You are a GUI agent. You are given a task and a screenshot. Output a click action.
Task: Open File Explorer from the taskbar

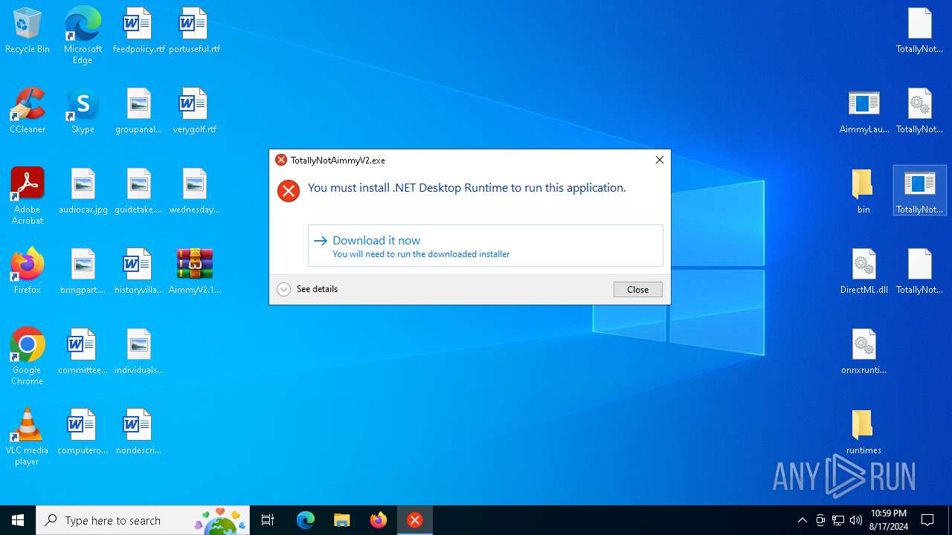coord(342,520)
